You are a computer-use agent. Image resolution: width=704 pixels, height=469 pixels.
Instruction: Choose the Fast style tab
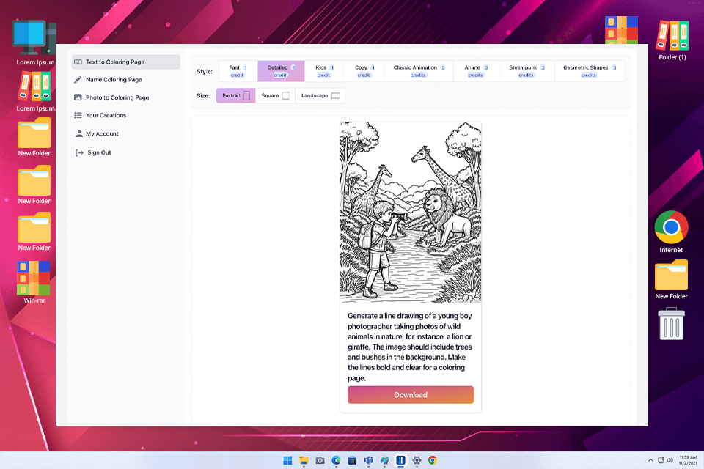[238, 71]
